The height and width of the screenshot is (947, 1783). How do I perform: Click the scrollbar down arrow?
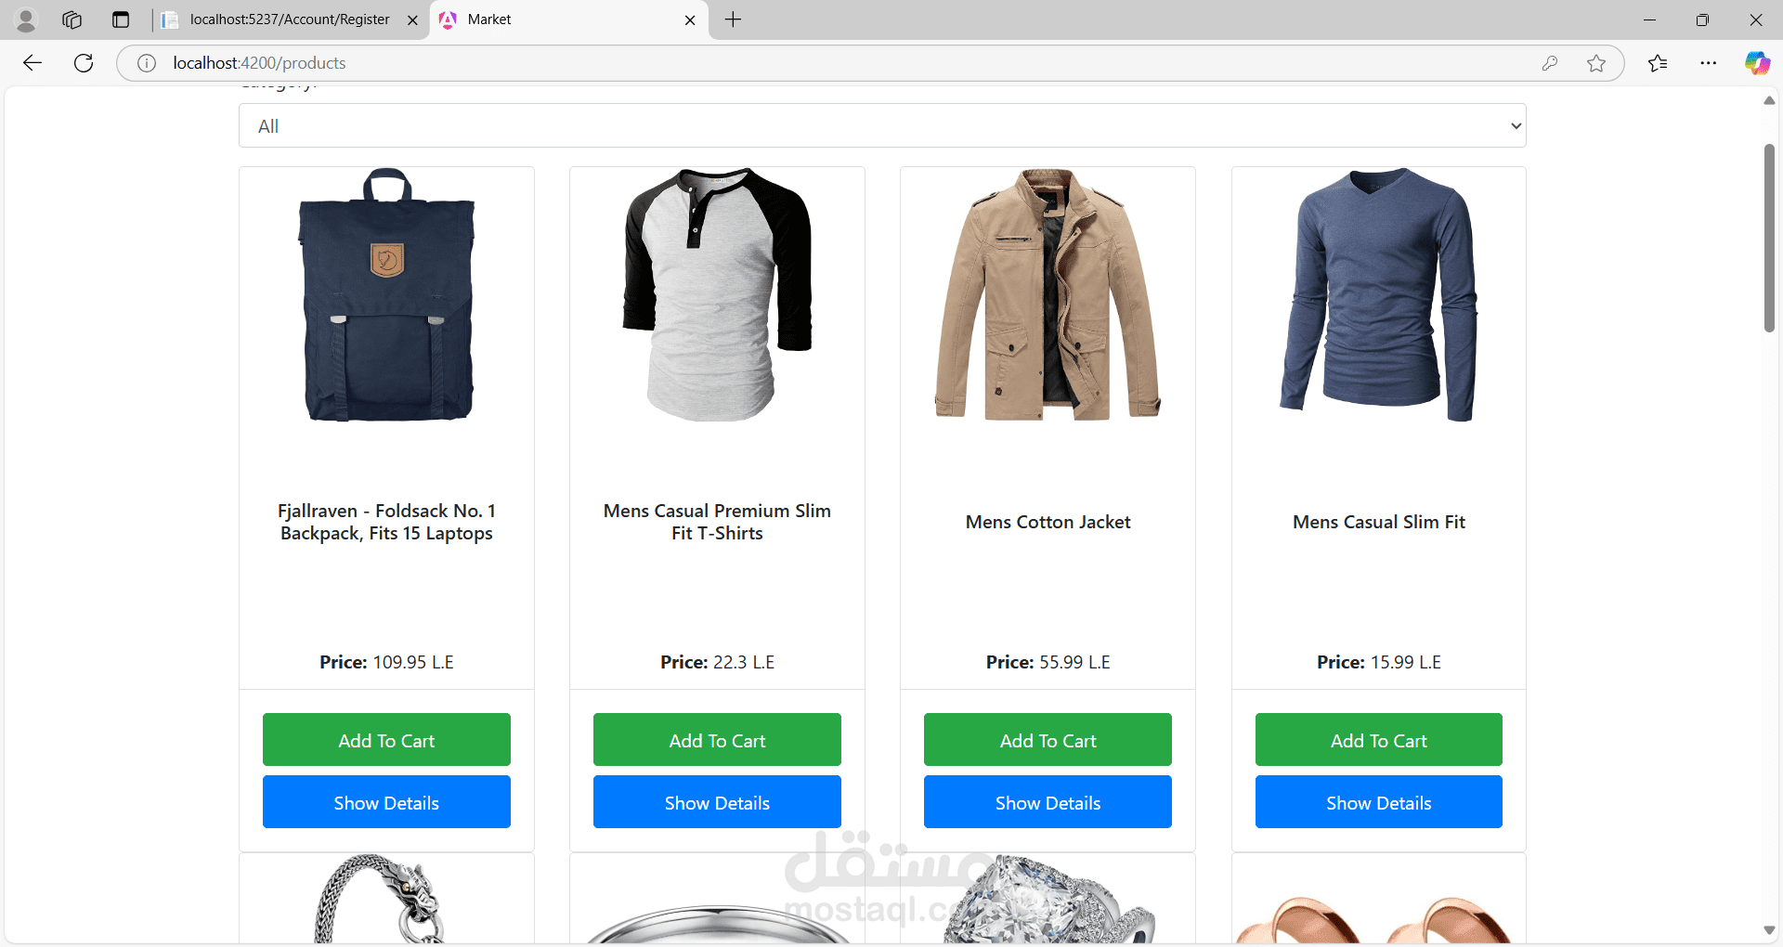click(1769, 931)
